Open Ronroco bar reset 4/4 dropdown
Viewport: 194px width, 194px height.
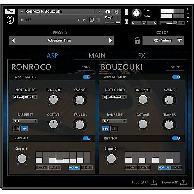[x=25, y=121]
